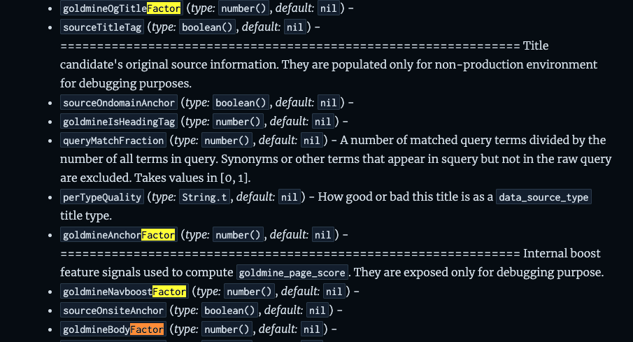Image resolution: width=633 pixels, height=342 pixels.
Task: Click the goldmineOgTitleFactor attribute name
Action: [121, 9]
